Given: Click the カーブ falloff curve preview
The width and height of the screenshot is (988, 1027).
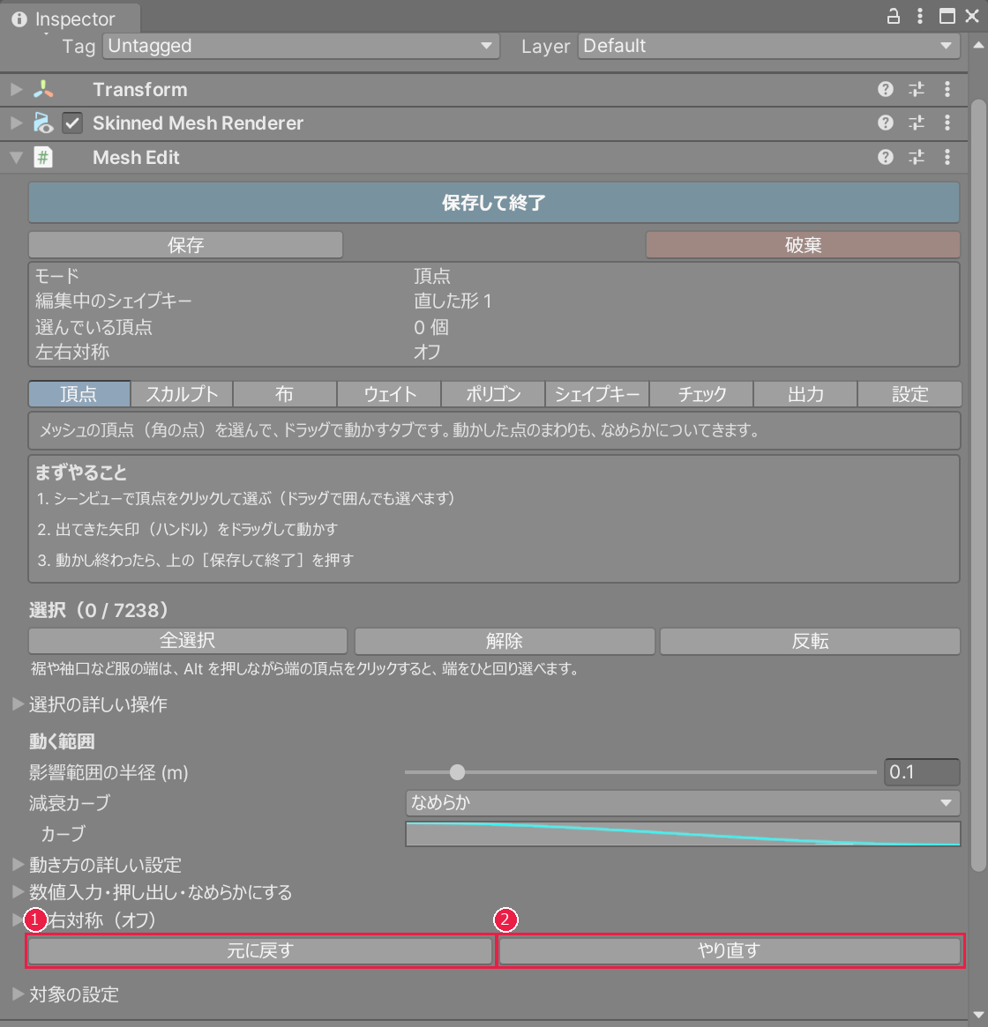Looking at the screenshot, I should click(683, 834).
